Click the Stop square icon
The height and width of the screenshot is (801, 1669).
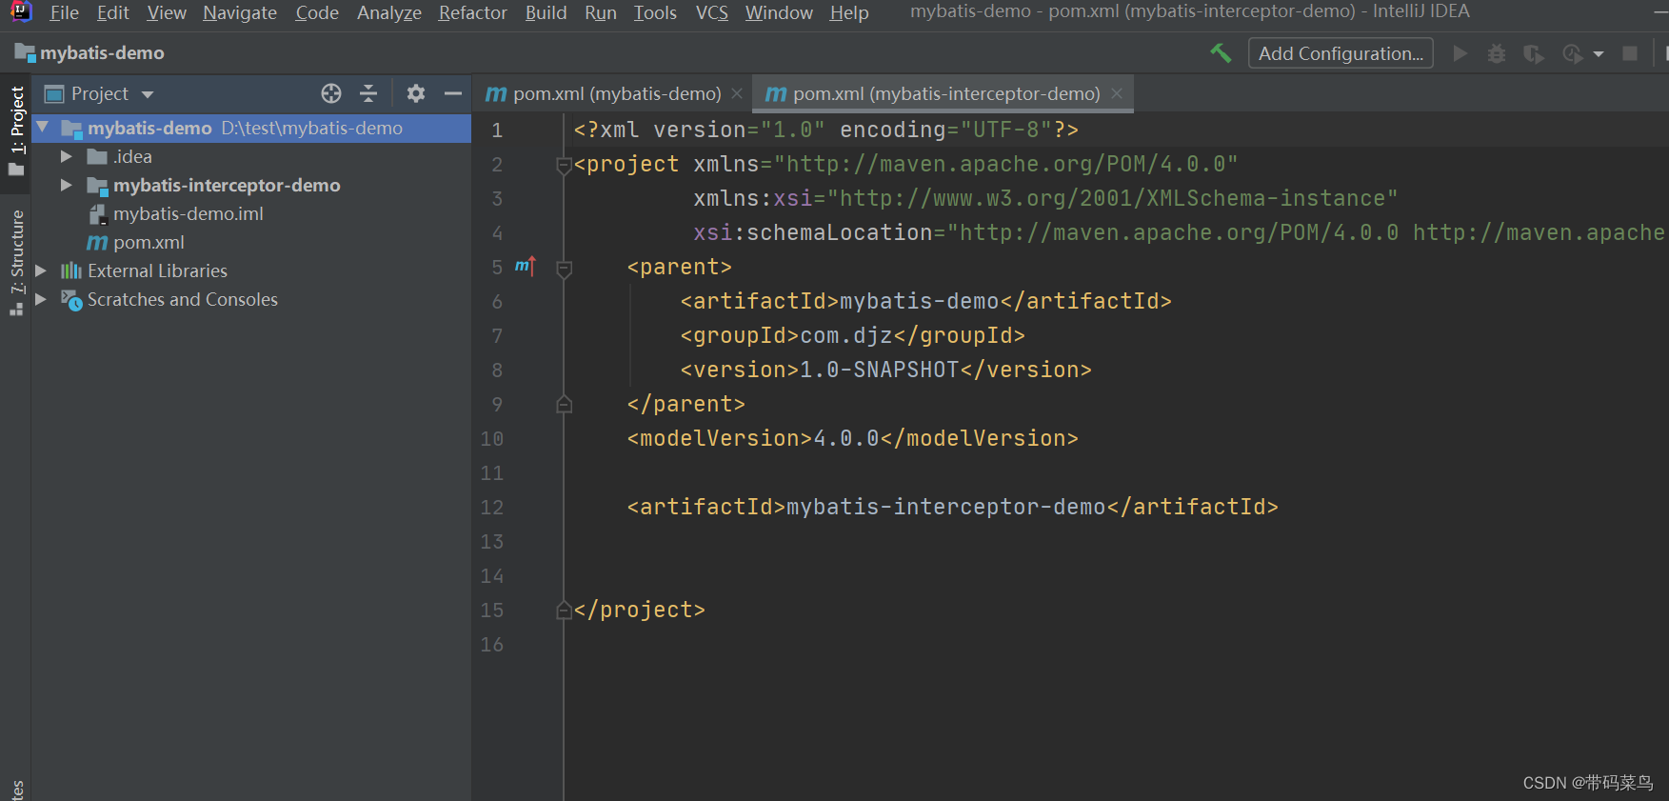click(x=1630, y=53)
